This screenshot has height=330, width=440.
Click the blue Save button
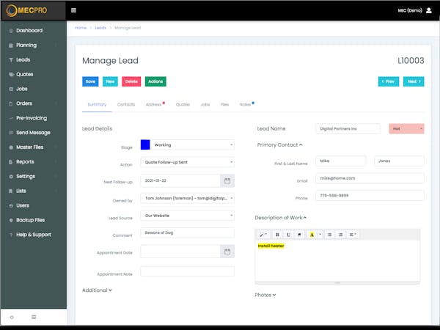click(90, 81)
